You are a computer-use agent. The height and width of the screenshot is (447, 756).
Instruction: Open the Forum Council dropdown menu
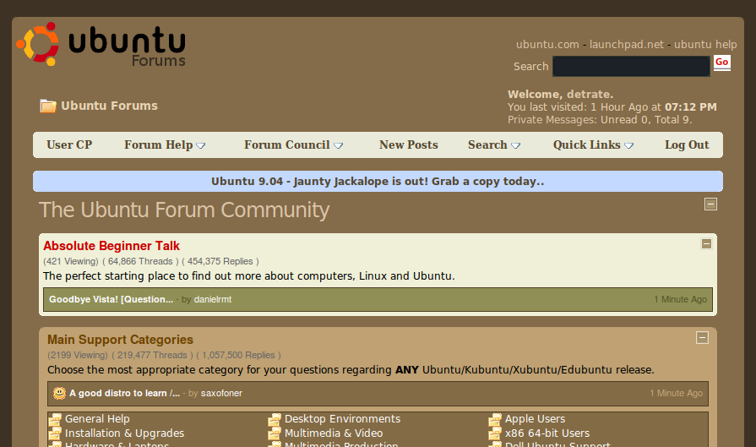pos(293,144)
